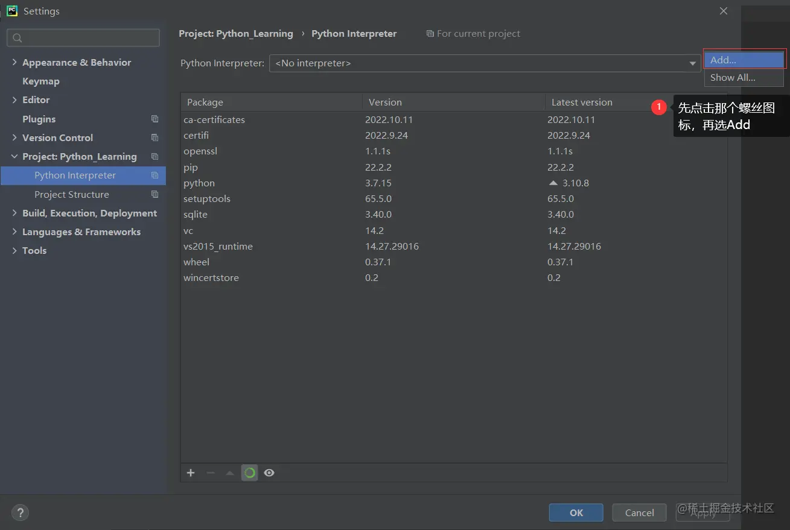Screen dimensions: 790x530
Task: Click the plus icon to install package
Action: click(x=191, y=473)
